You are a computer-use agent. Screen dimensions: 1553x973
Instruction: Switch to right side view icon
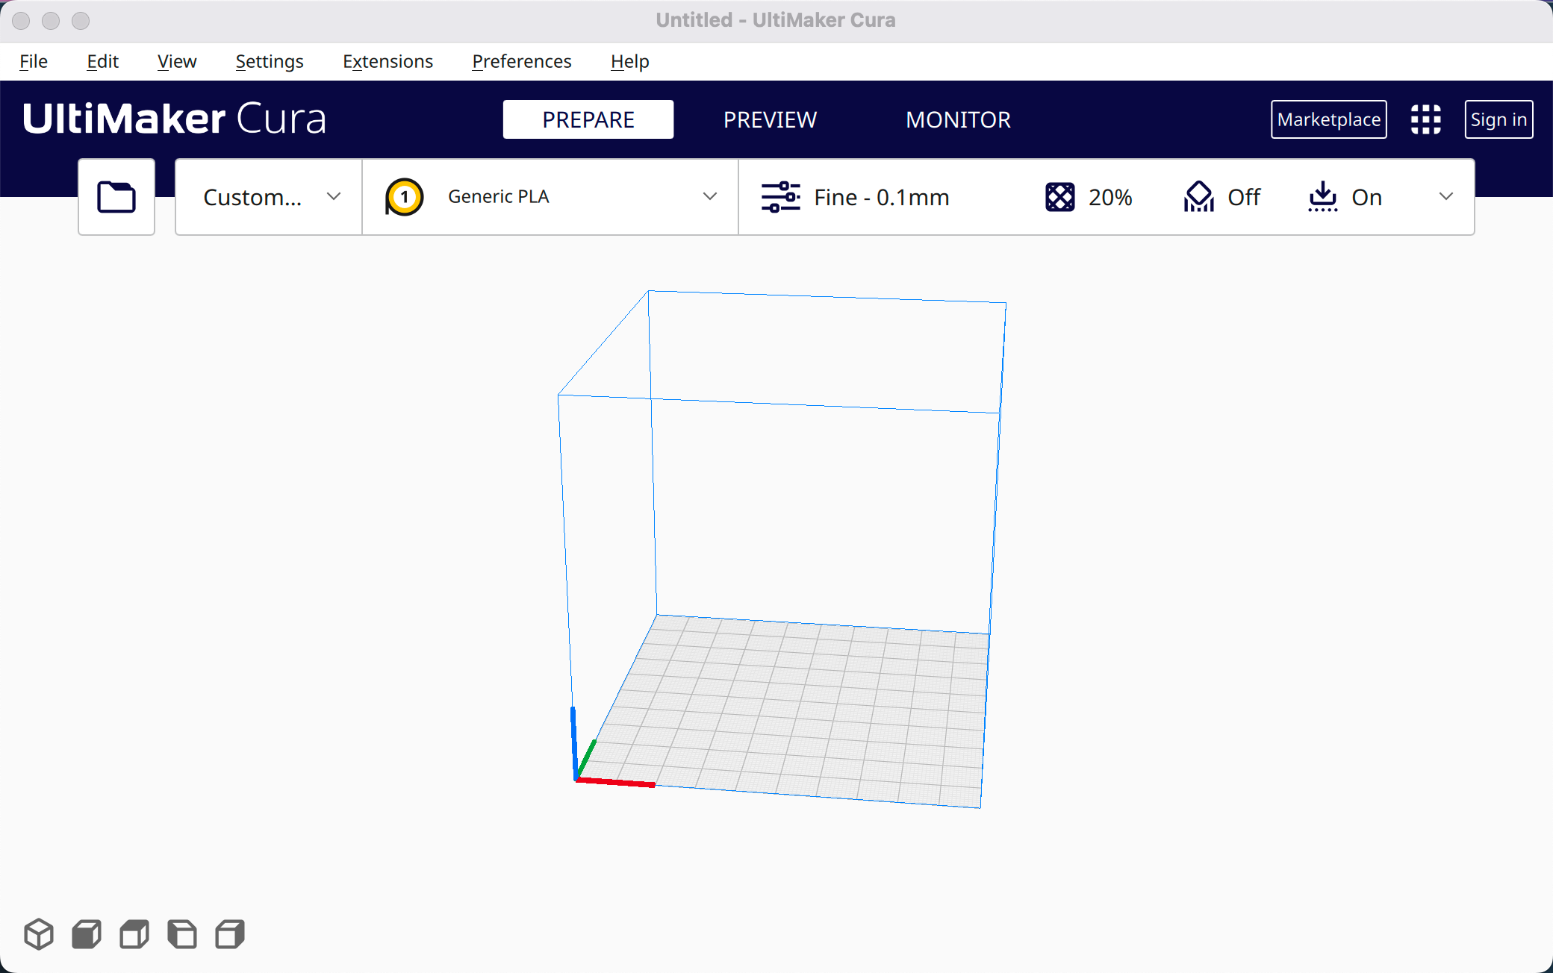coord(230,934)
